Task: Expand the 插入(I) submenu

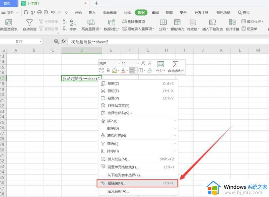Action: click(x=138, y=121)
